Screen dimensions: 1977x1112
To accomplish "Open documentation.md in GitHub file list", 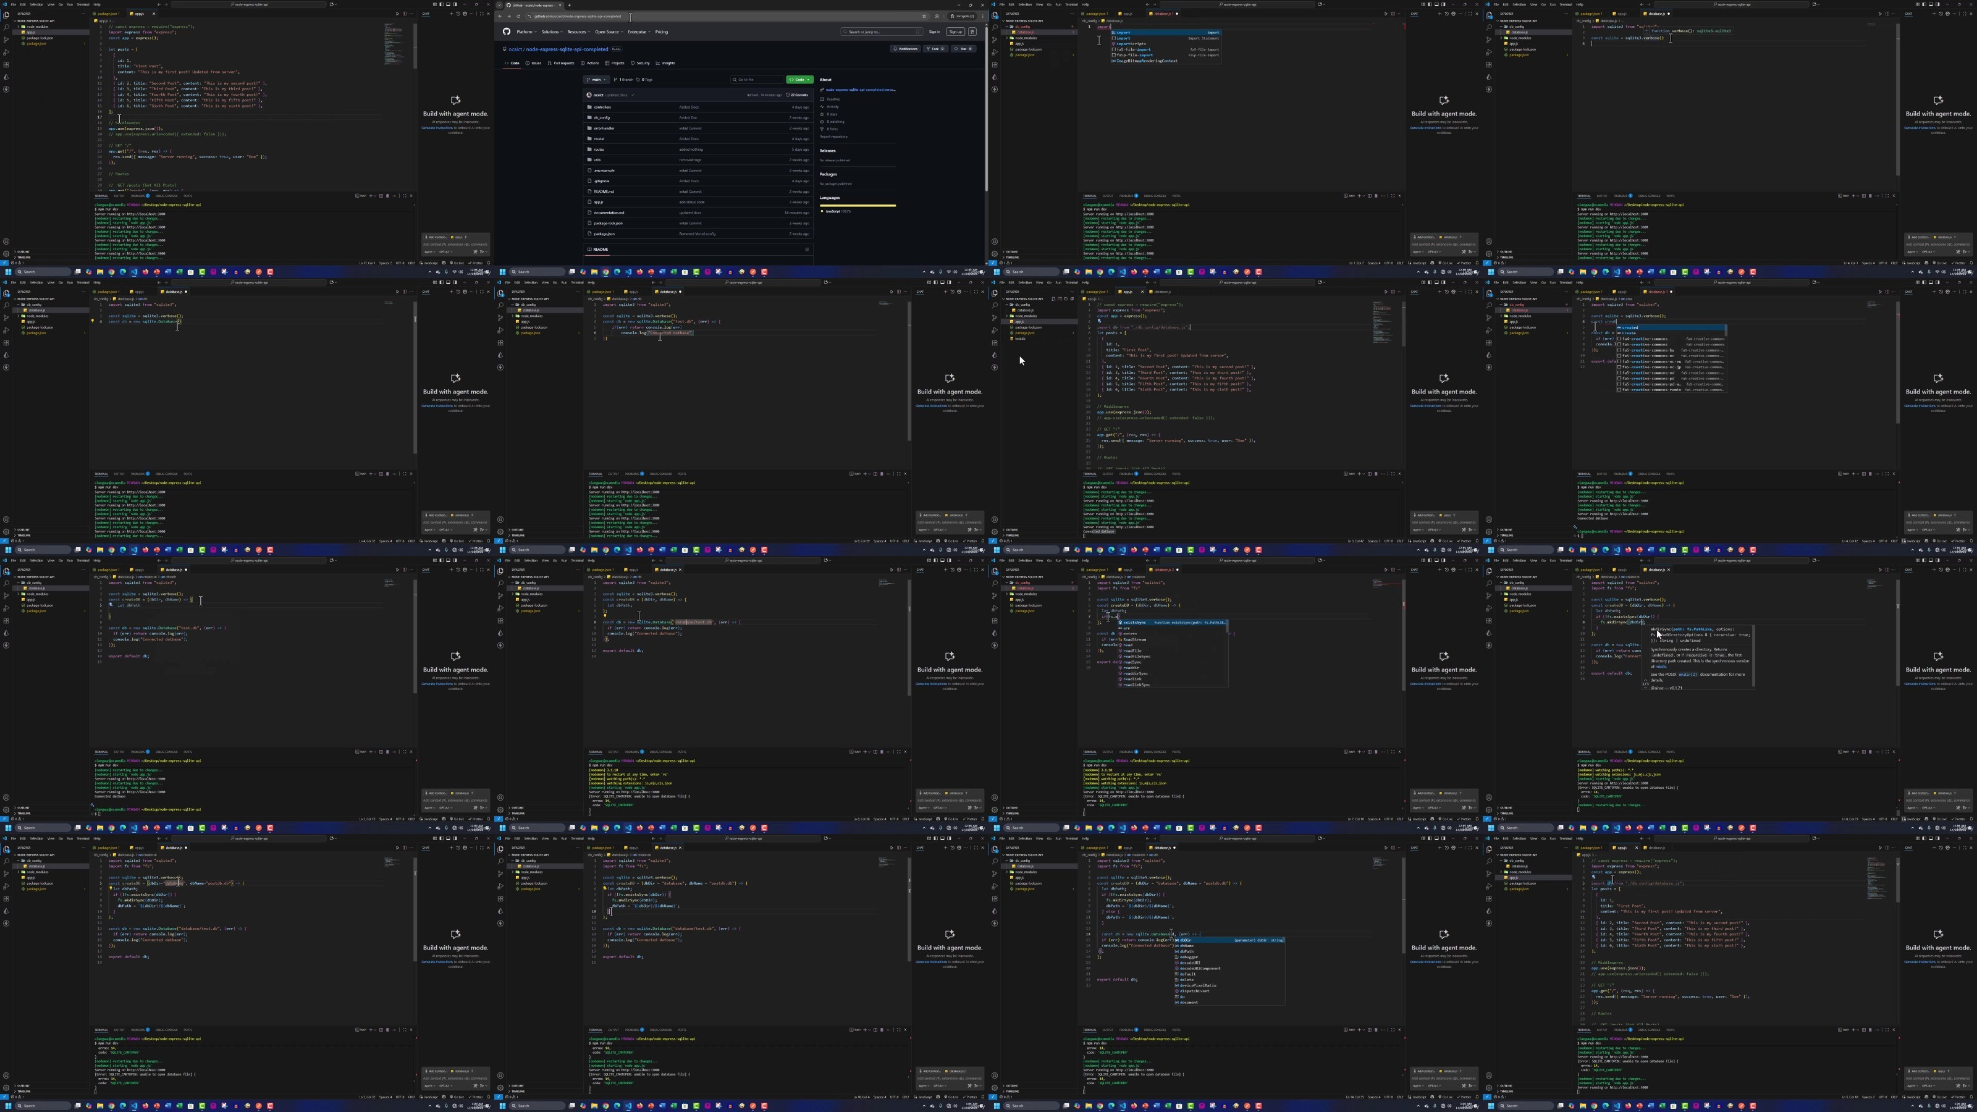I will [609, 213].
